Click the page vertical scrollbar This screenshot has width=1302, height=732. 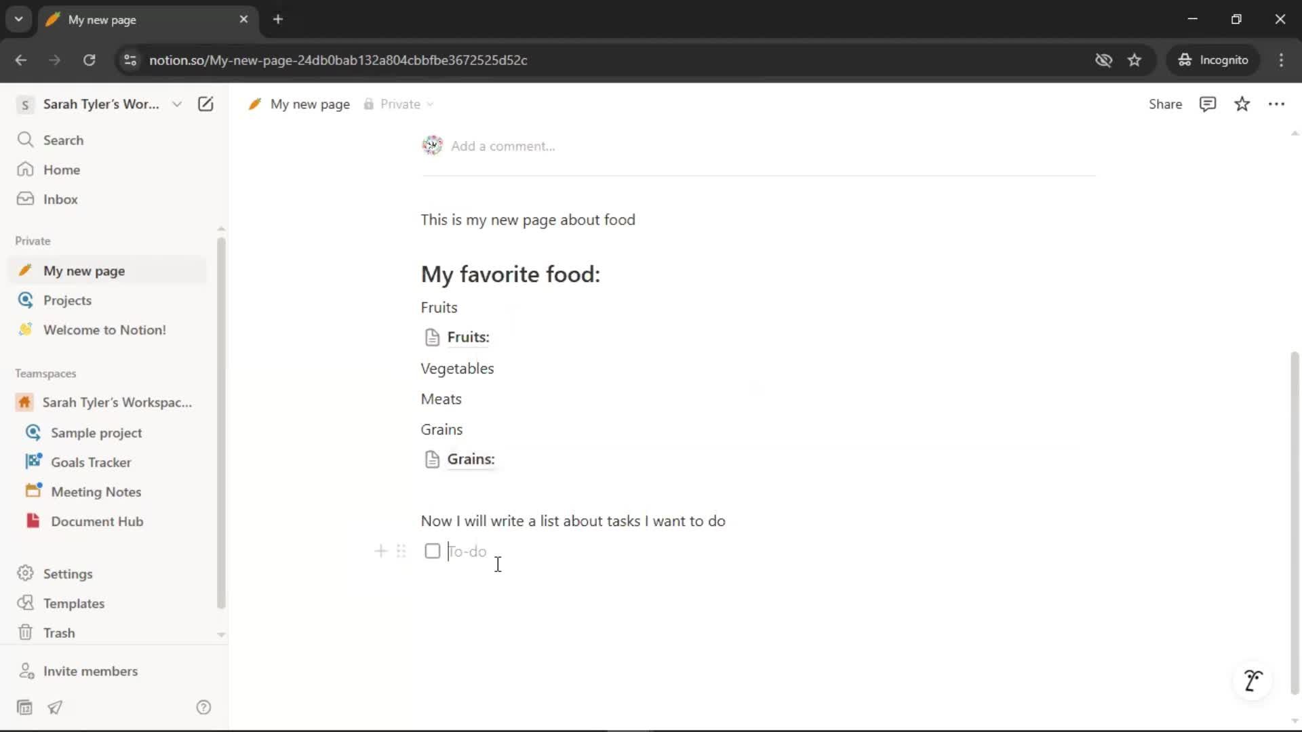pos(1295,522)
